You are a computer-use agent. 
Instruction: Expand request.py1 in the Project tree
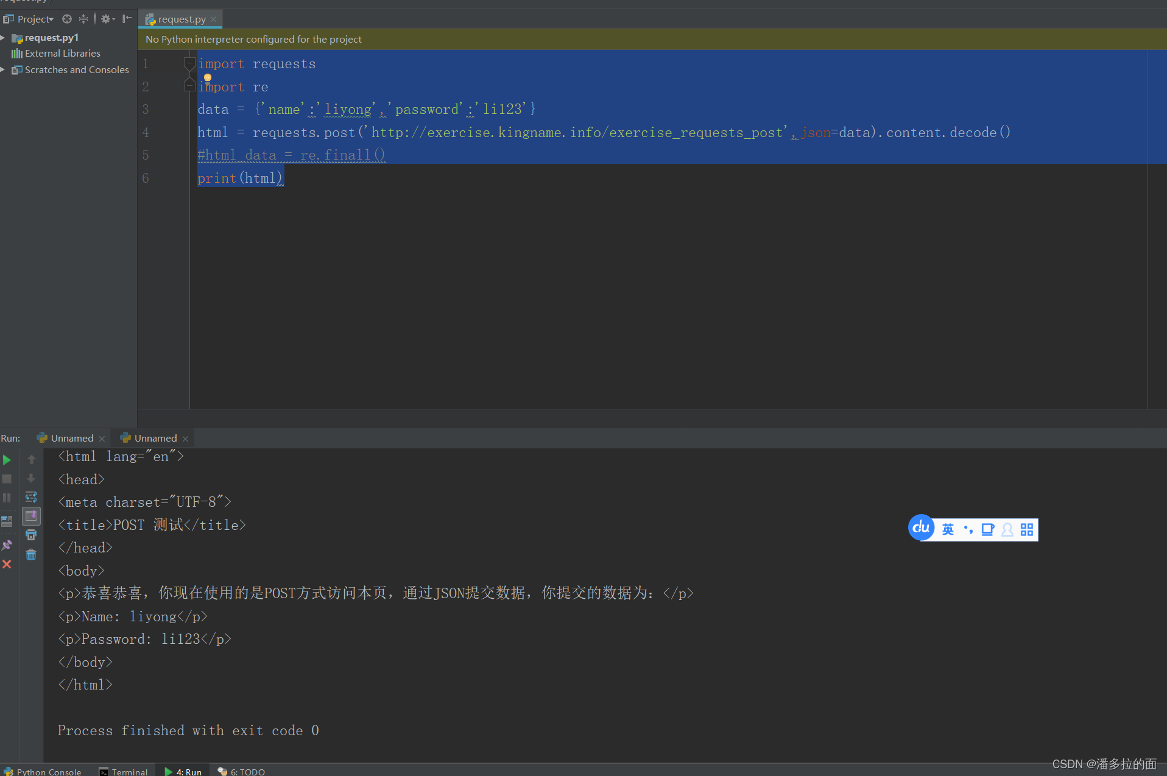pos(2,38)
